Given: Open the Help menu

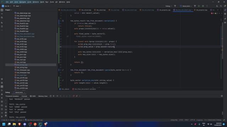Looking at the screenshot, I should pos(68,2).
